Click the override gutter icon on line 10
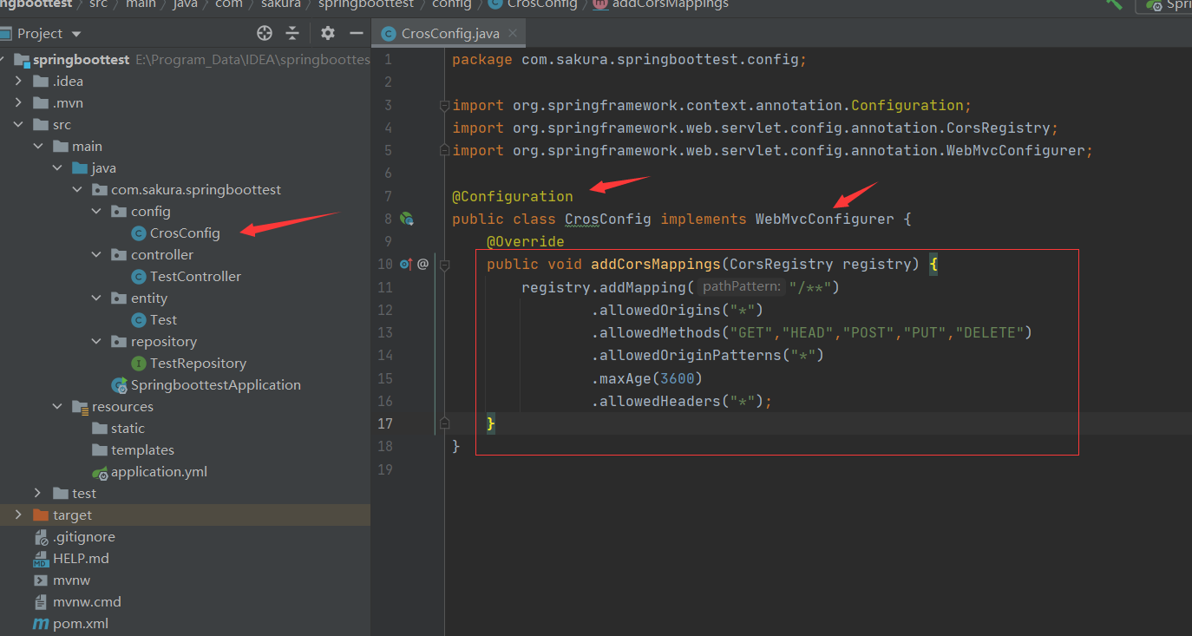Image resolution: width=1192 pixels, height=636 pixels. (x=405, y=264)
